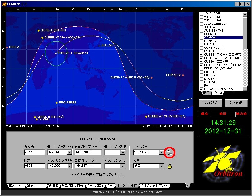252x196 pixels.
Task: Toggle the padlock lock icon
Action: click(170, 166)
